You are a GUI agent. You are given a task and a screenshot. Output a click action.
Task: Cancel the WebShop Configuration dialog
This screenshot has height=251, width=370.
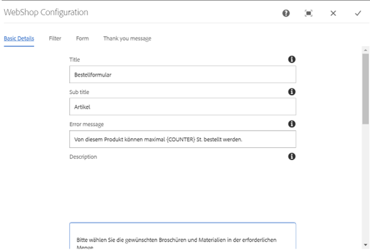coord(333,14)
